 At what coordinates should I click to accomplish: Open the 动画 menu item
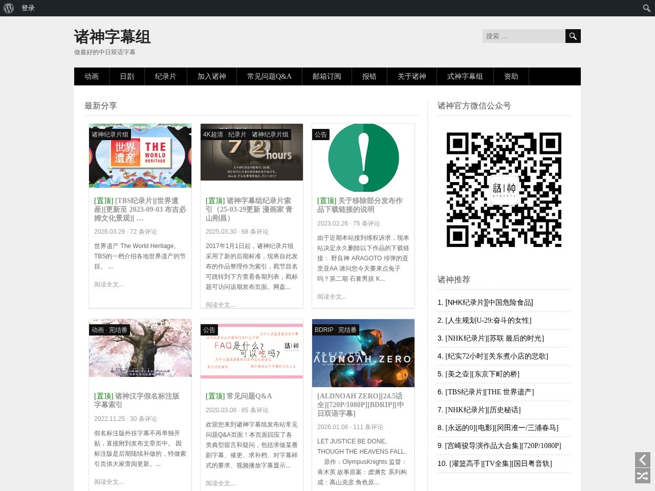point(92,76)
